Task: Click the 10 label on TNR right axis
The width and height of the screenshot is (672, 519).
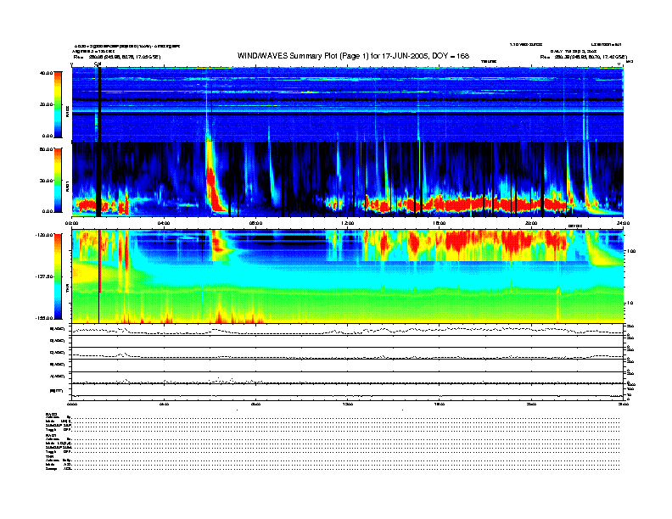Action: click(x=630, y=304)
